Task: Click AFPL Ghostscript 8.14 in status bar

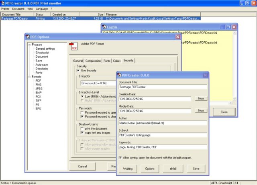Action: [x=224, y=183]
